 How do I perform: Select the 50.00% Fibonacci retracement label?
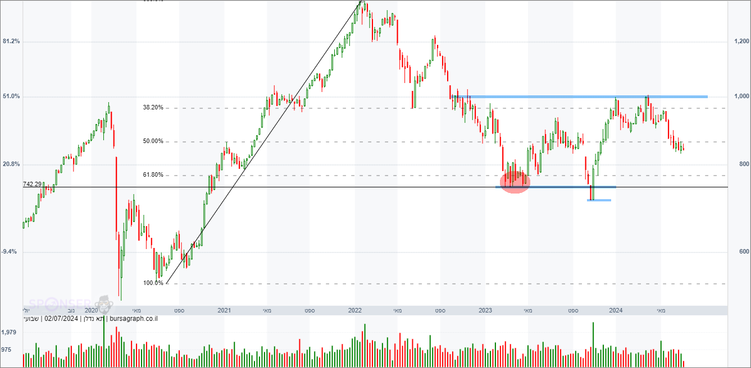tap(153, 141)
